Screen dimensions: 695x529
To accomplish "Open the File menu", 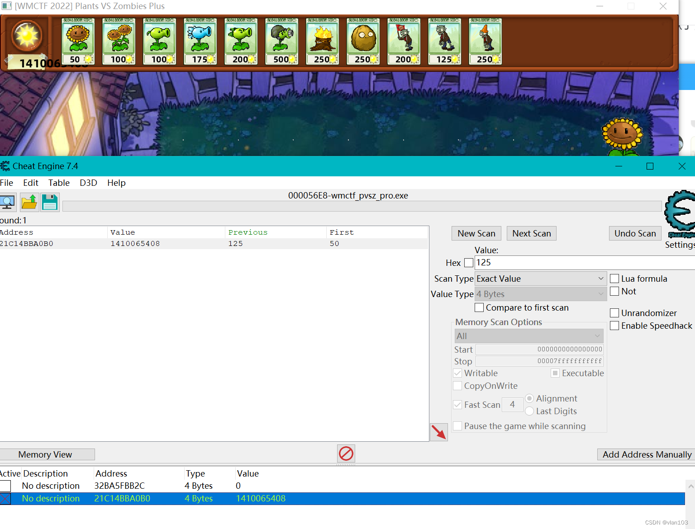I will coord(6,183).
